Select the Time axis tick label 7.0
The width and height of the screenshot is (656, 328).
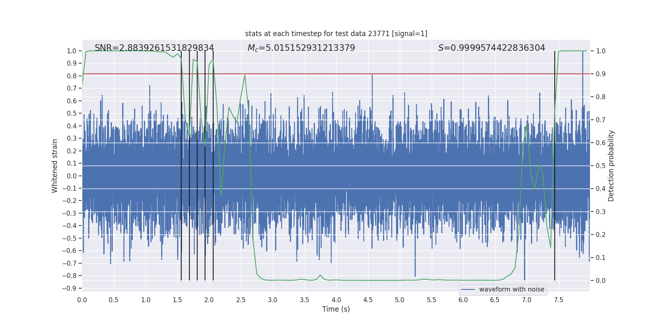pos(527,300)
